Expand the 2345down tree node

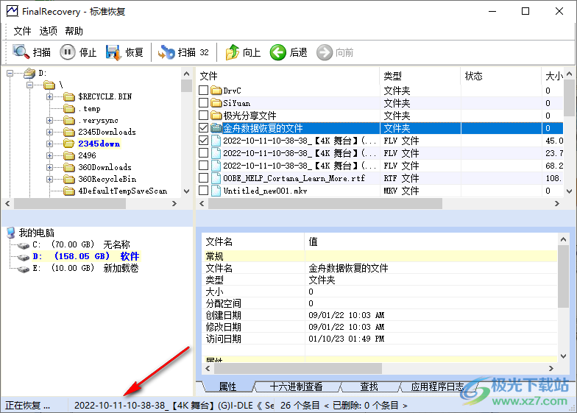coord(50,144)
